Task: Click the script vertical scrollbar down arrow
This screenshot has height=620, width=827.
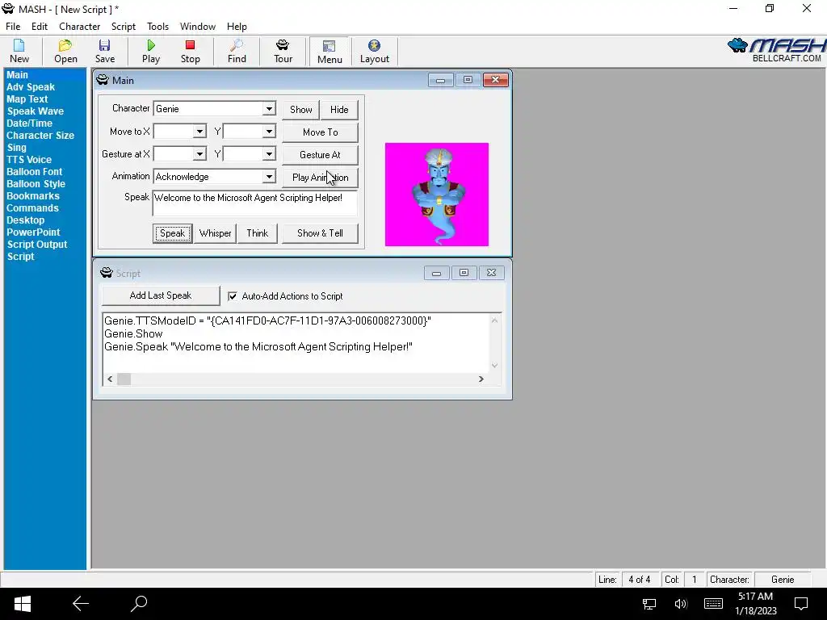Action: [495, 366]
